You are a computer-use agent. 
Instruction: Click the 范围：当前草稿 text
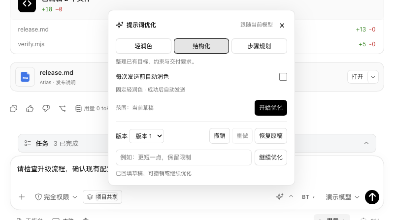click(x=134, y=108)
